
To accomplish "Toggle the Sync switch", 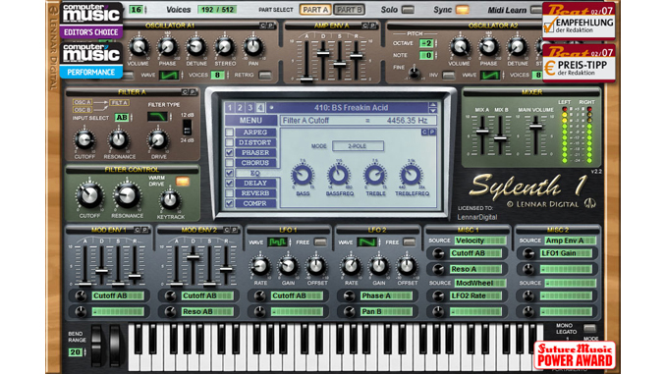I will click(x=462, y=10).
